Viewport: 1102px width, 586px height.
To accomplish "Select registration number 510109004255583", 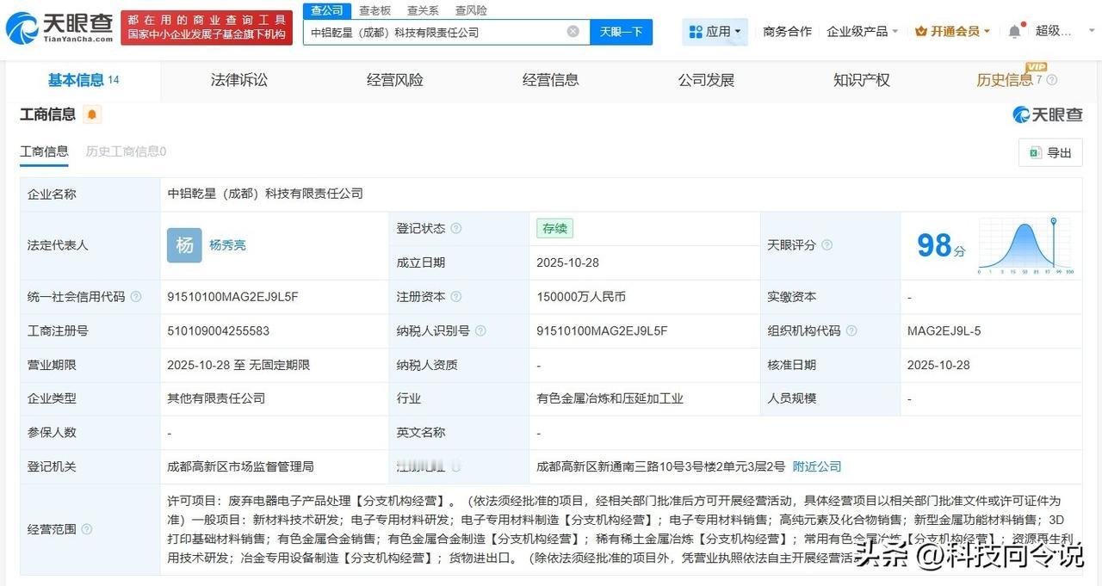I will coord(218,330).
